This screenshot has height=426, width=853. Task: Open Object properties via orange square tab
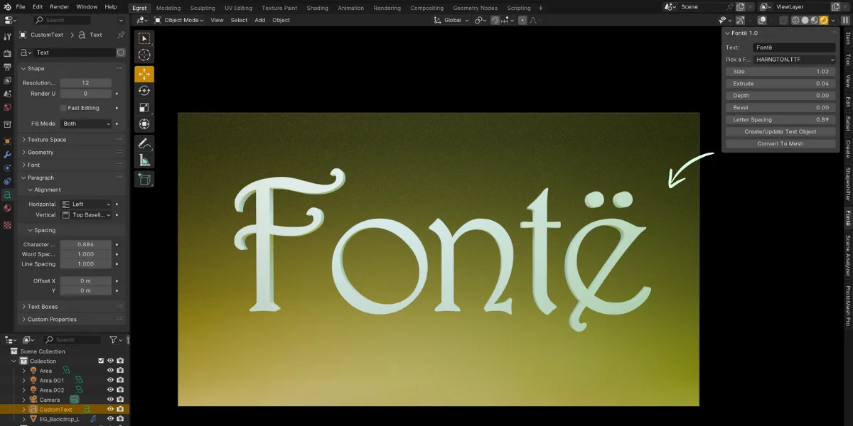[9, 141]
